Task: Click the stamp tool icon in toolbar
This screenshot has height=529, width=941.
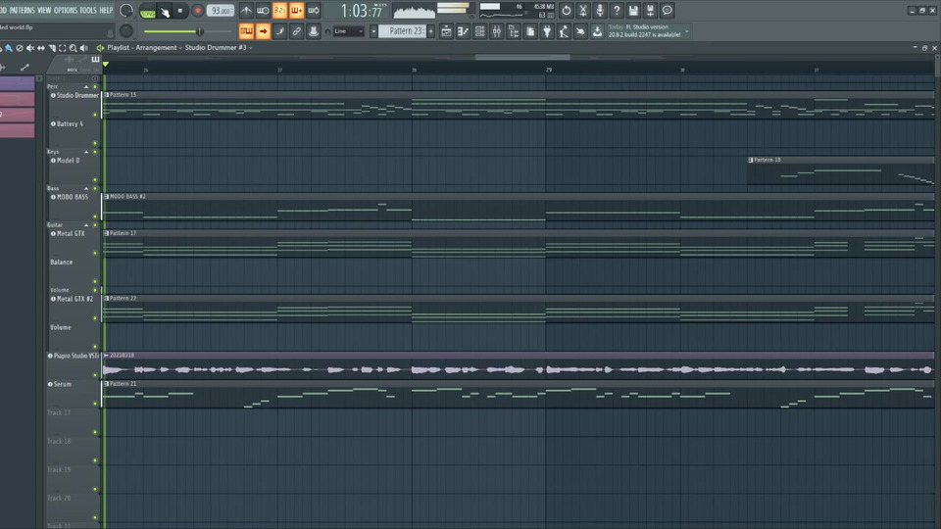Action: (x=314, y=31)
